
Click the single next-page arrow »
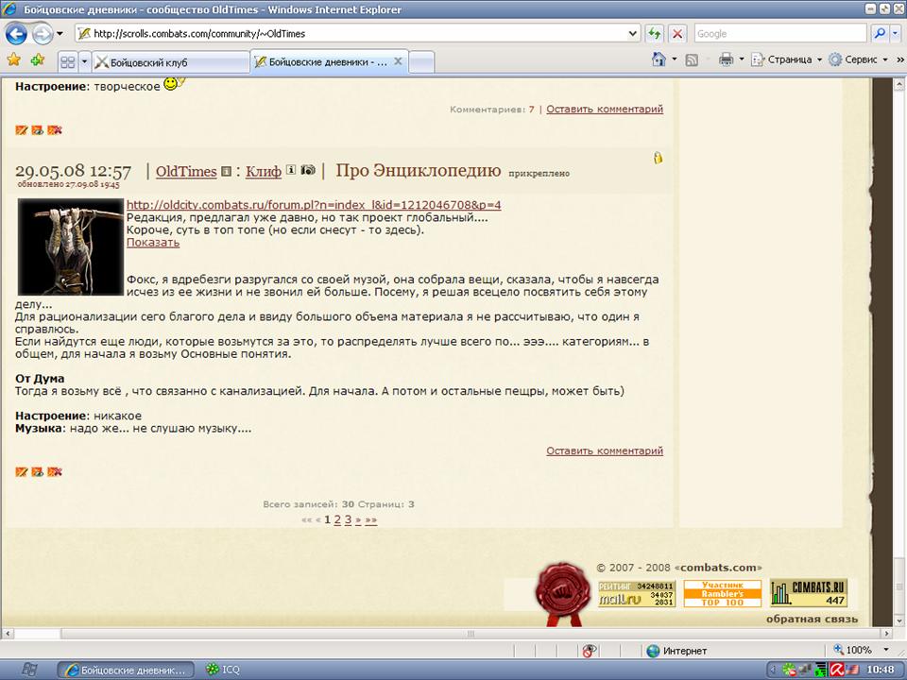click(x=358, y=519)
